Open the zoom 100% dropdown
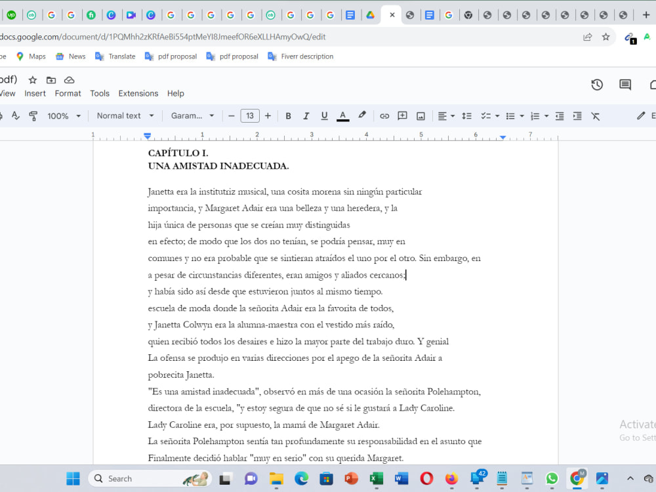Screen dimensions: 656x492 [x=64, y=116]
